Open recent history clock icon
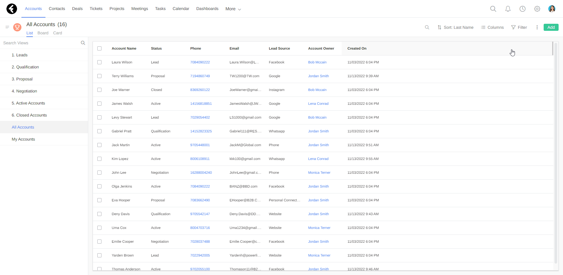 click(x=523, y=9)
